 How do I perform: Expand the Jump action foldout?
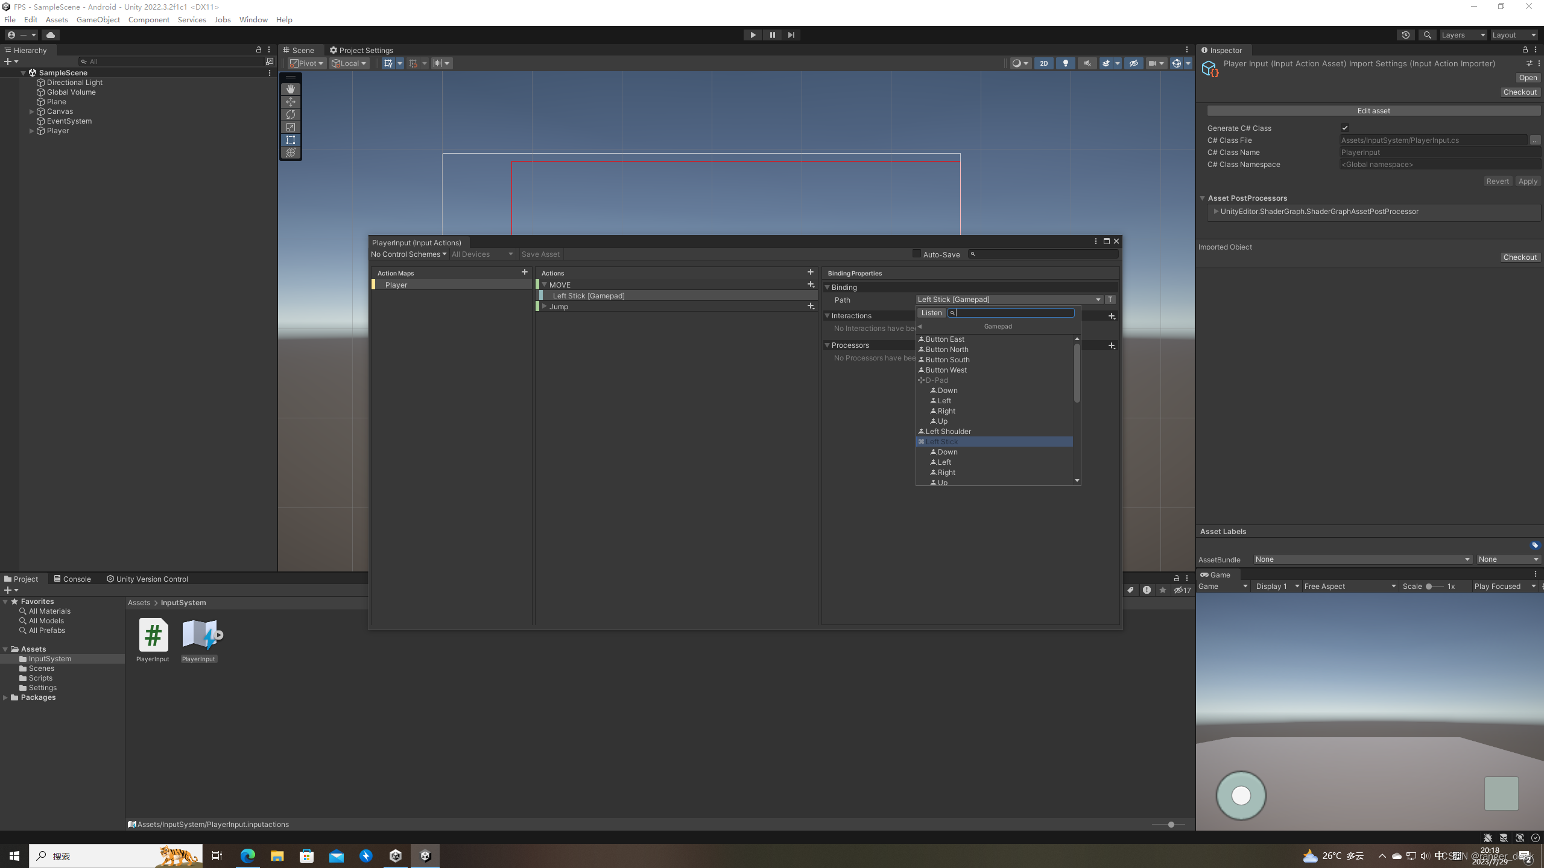pyautogui.click(x=545, y=306)
